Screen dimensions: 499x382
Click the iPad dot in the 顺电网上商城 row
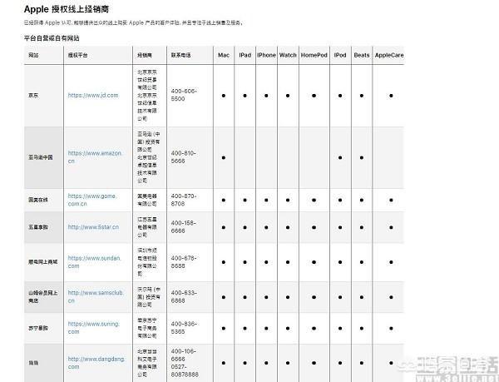coord(245,262)
